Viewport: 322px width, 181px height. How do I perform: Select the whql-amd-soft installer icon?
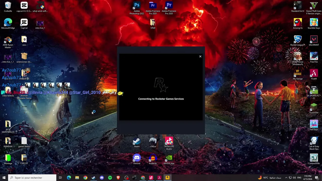[40, 7]
